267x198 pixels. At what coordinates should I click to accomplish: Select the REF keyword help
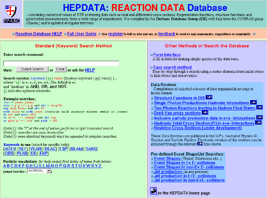coord(22,149)
